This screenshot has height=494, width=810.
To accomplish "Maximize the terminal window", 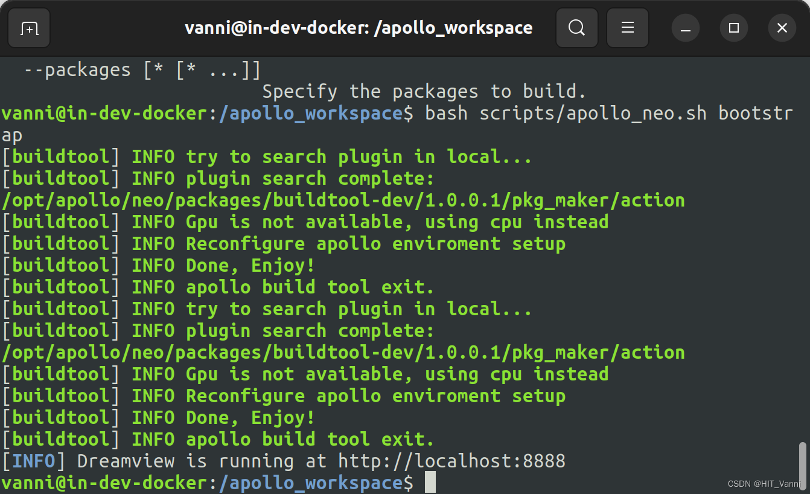I will click(x=734, y=28).
